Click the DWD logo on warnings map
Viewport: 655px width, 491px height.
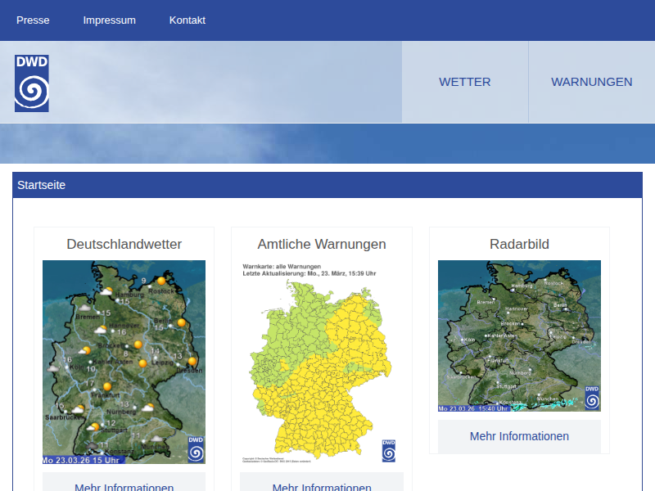[389, 451]
